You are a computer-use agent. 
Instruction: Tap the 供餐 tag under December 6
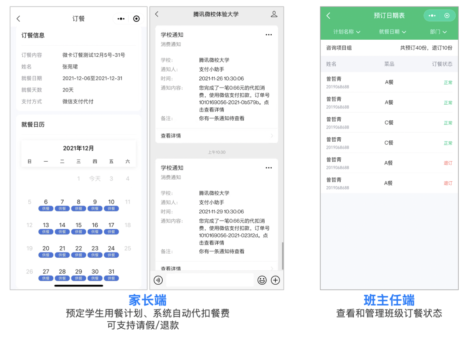[x=46, y=208]
